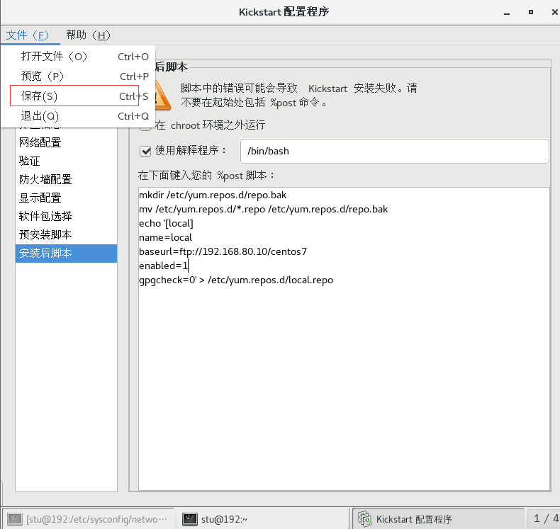560x529 pixels.
Task: Select 验证 in the sidebar
Action: pos(67,161)
